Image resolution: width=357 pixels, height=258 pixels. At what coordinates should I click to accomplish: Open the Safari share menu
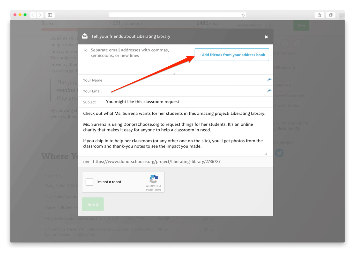[x=319, y=15]
